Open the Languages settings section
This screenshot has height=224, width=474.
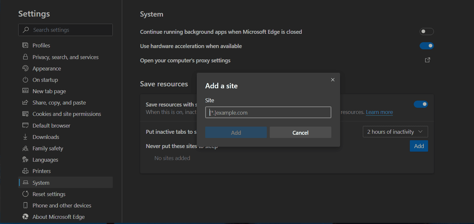coord(65,159)
